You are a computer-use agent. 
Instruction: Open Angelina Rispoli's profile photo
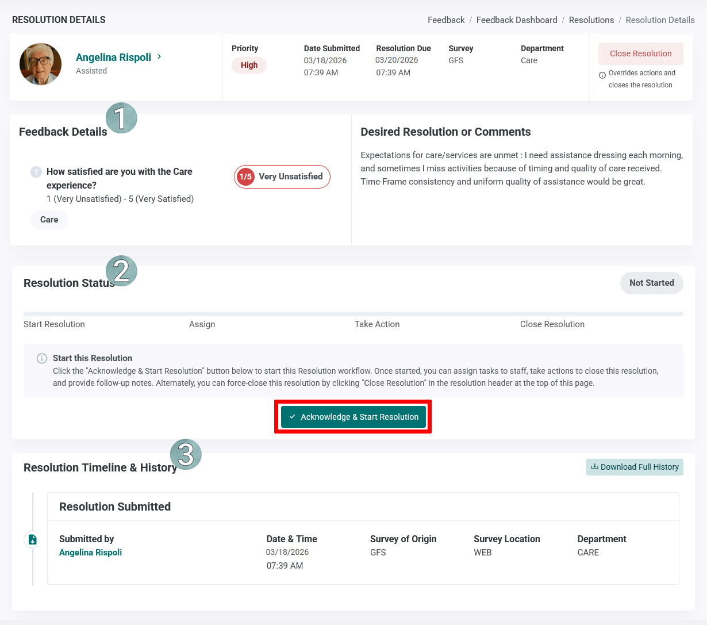tap(40, 64)
